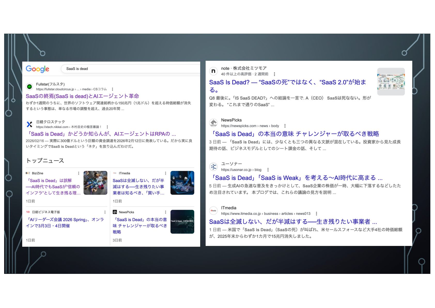Click the search box containing "SaaS is dead"
This screenshot has width=435, height=308.
coord(130,69)
